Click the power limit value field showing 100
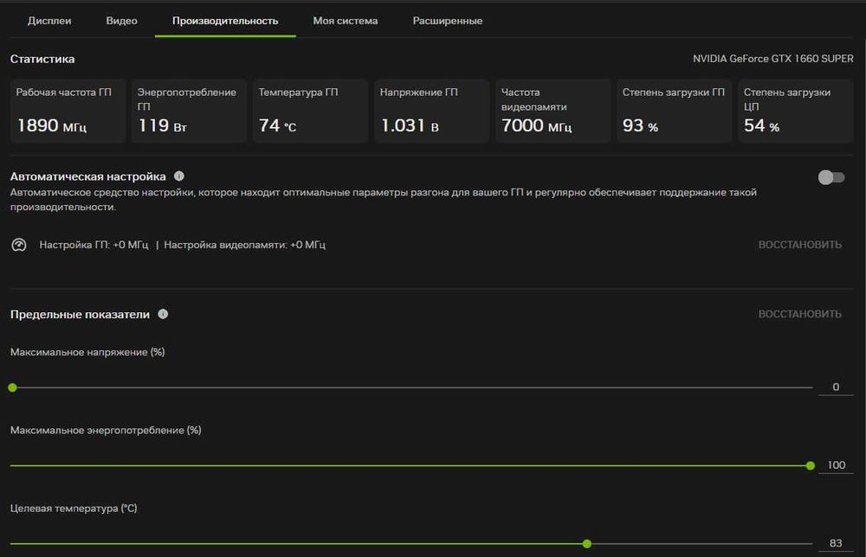 [836, 465]
